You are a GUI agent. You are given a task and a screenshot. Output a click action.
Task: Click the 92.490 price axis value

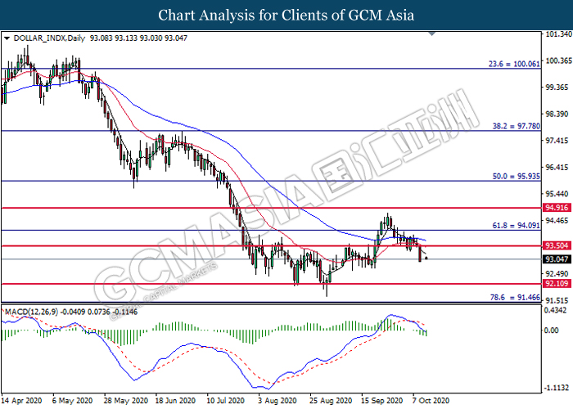point(557,273)
